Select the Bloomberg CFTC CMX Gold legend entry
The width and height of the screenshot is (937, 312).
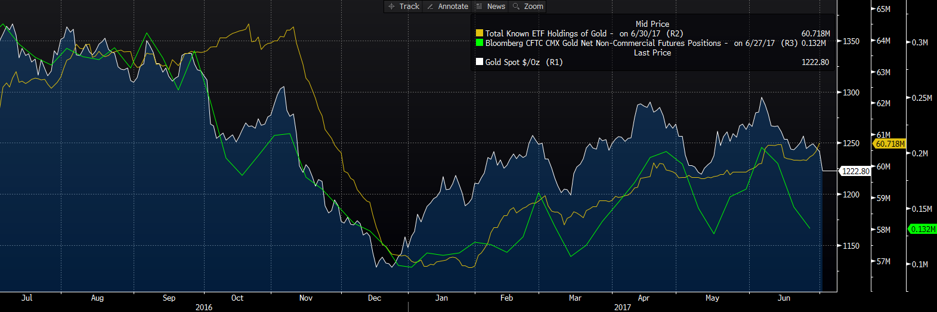pos(602,43)
